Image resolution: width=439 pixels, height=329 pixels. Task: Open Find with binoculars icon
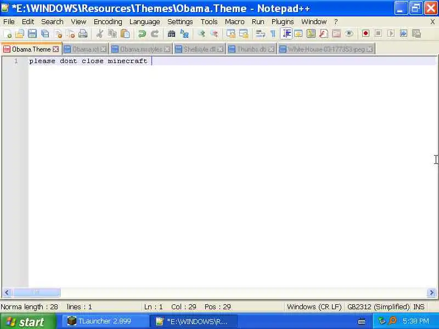tap(171, 34)
